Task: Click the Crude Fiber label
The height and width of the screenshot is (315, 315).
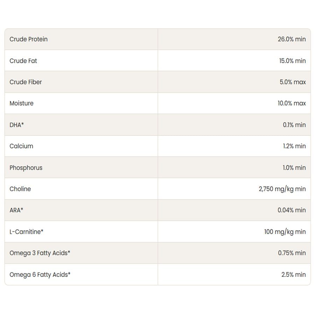Action: pyautogui.click(x=26, y=82)
